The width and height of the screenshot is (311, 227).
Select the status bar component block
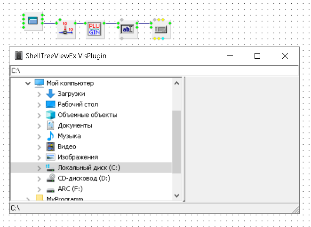[x=160, y=29]
